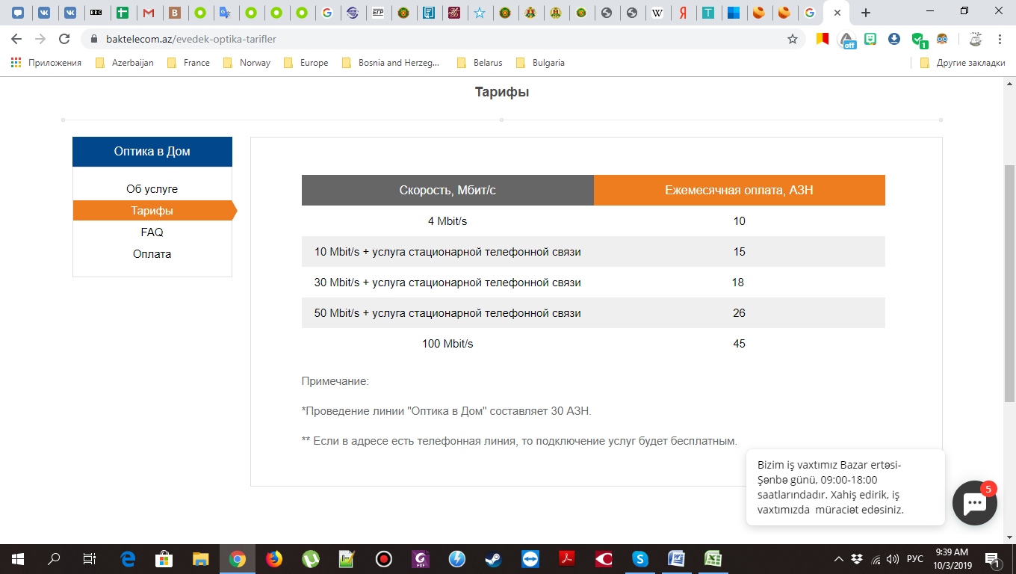Open Firefox from the taskbar
Screen dimensions: 1016x574
point(274,559)
